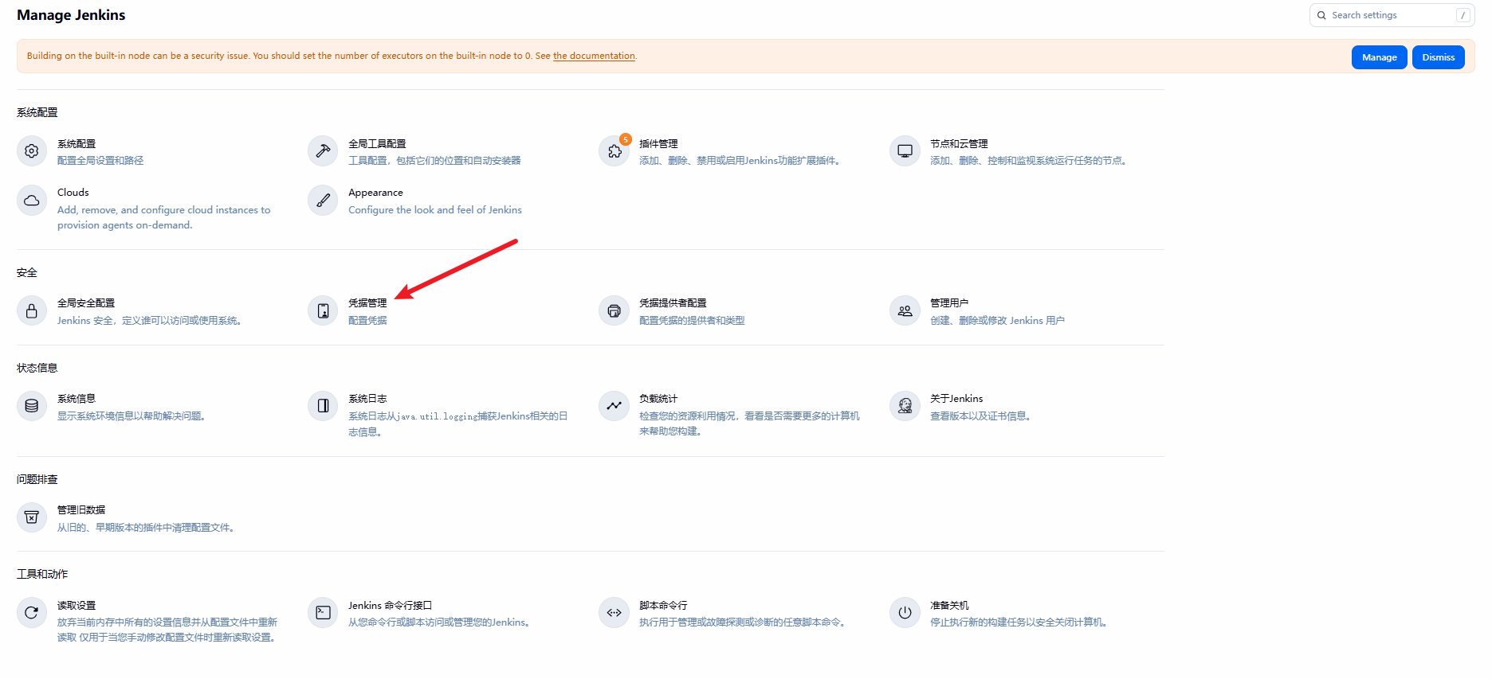
Task: Open the Jenkins 命令行接口 terminal icon
Action: [323, 613]
